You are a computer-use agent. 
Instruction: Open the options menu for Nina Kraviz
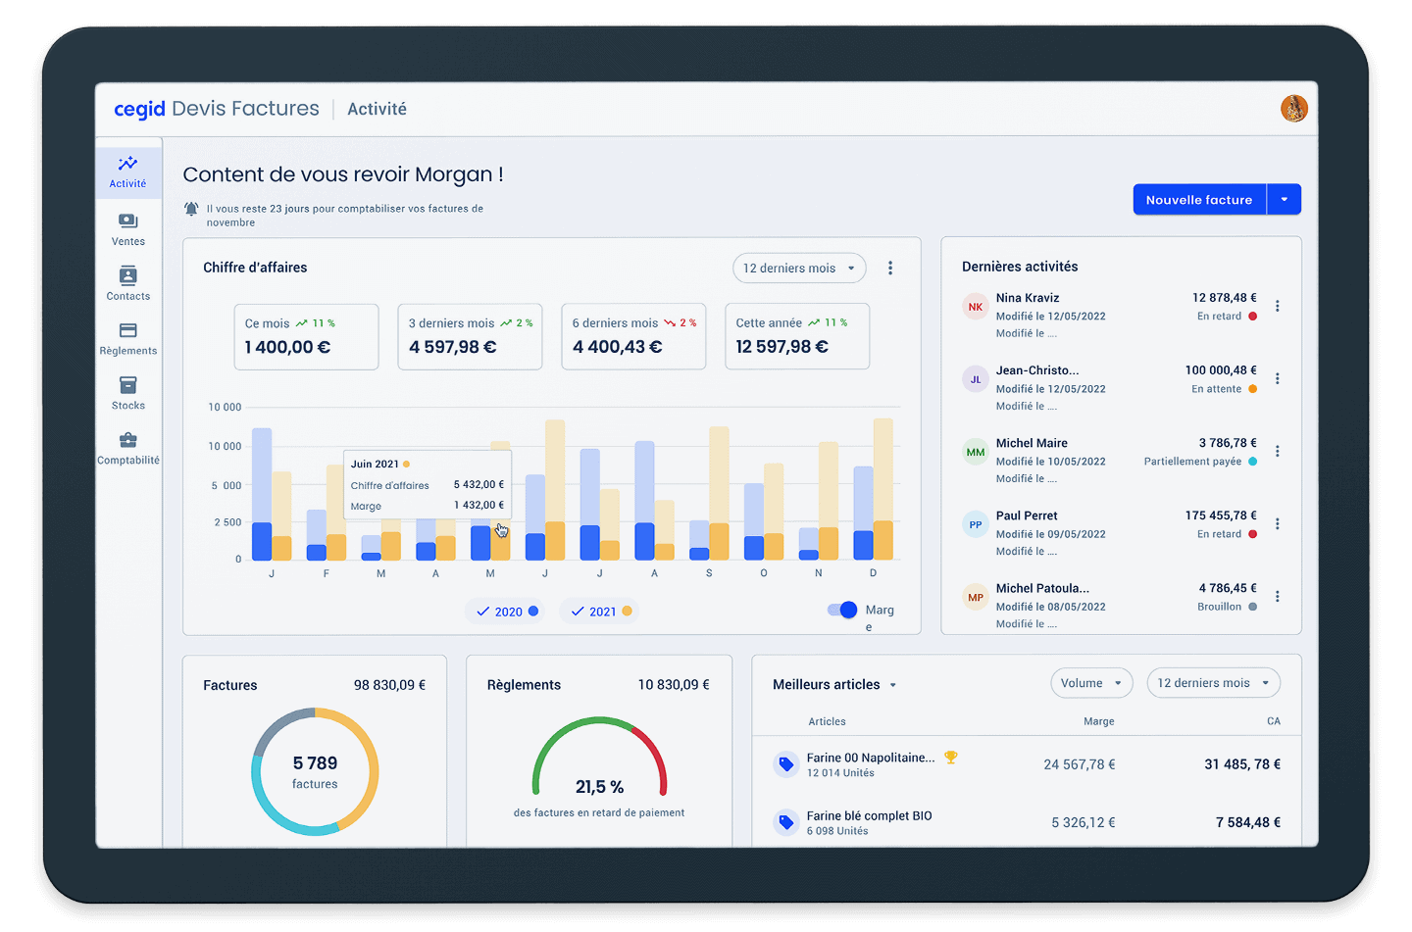[1277, 307]
